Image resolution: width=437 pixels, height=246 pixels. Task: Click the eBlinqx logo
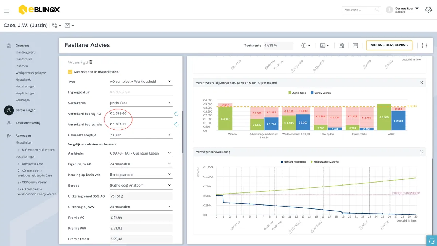[x=39, y=10]
